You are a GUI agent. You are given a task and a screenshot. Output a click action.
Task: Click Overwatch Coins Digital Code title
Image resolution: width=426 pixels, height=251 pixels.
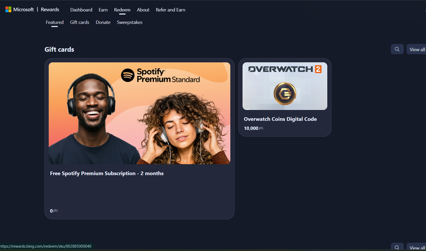pos(280,119)
